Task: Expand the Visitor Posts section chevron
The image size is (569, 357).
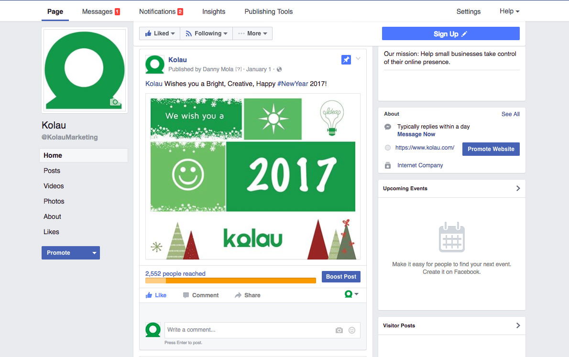Action: (x=518, y=325)
